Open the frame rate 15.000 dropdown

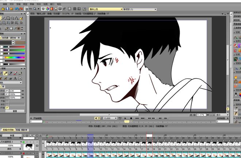(116, 118)
